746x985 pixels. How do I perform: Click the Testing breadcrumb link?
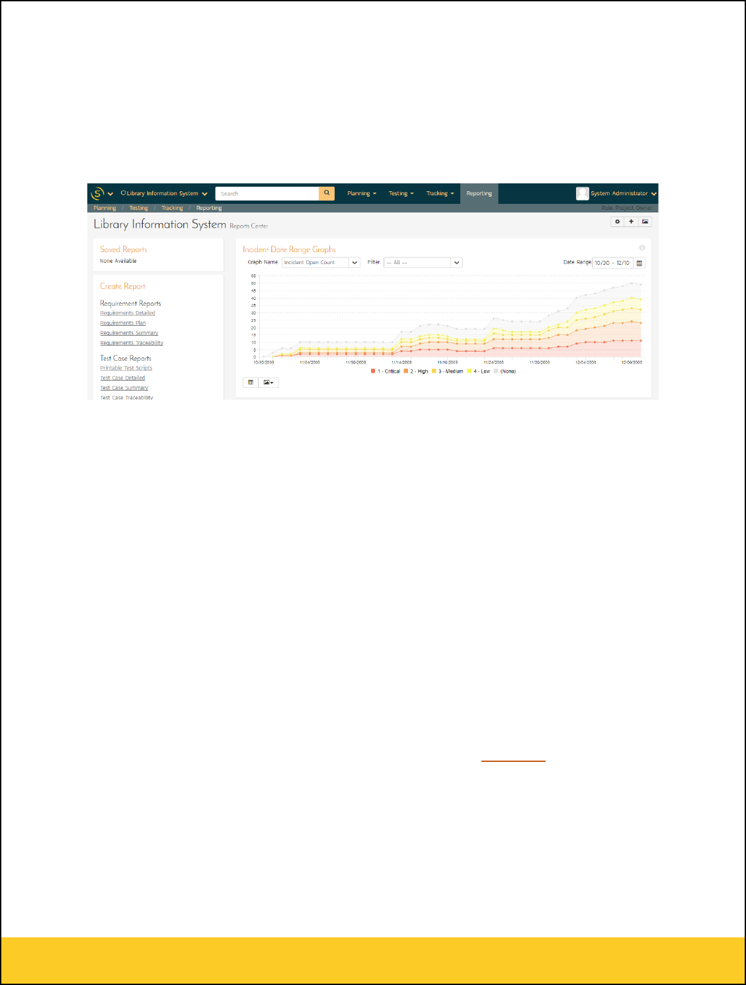click(x=138, y=209)
